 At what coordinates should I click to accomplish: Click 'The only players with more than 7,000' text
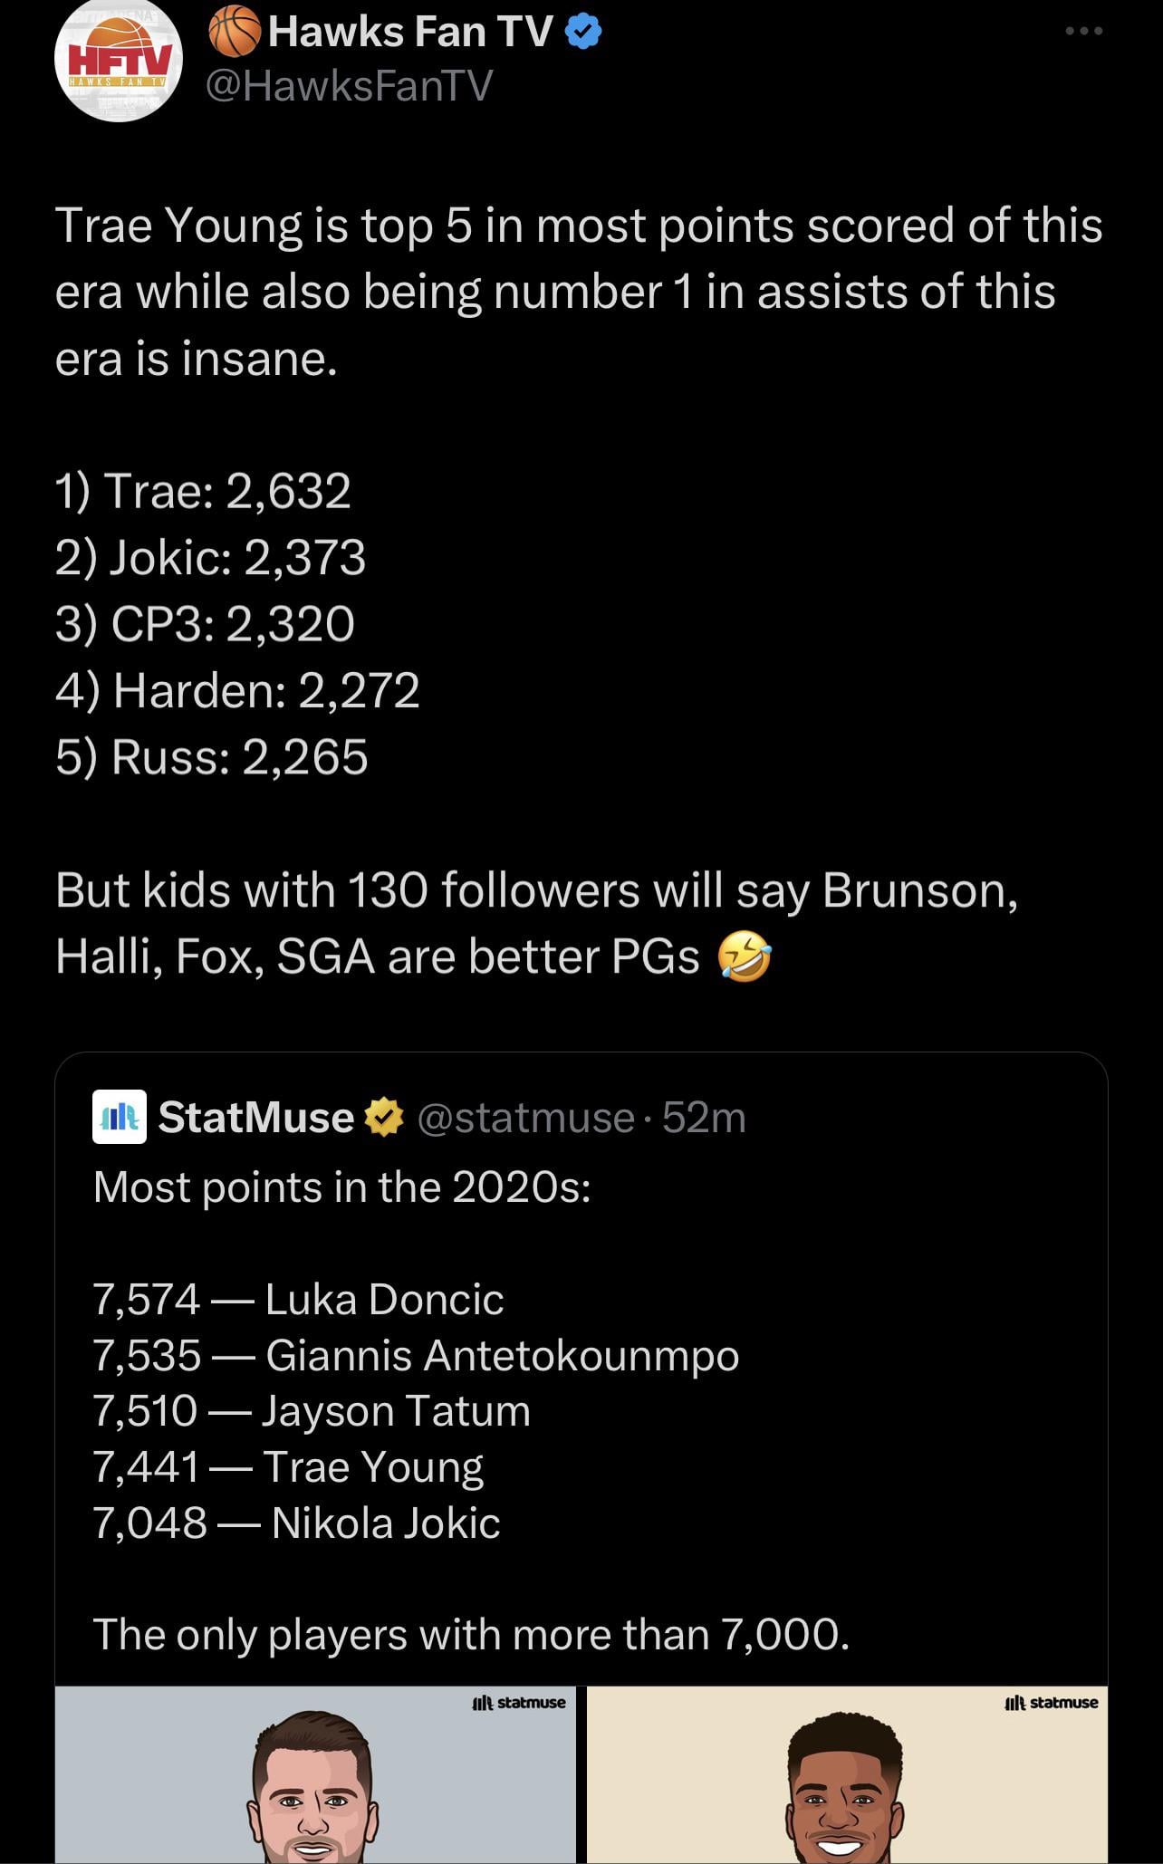click(x=471, y=1635)
